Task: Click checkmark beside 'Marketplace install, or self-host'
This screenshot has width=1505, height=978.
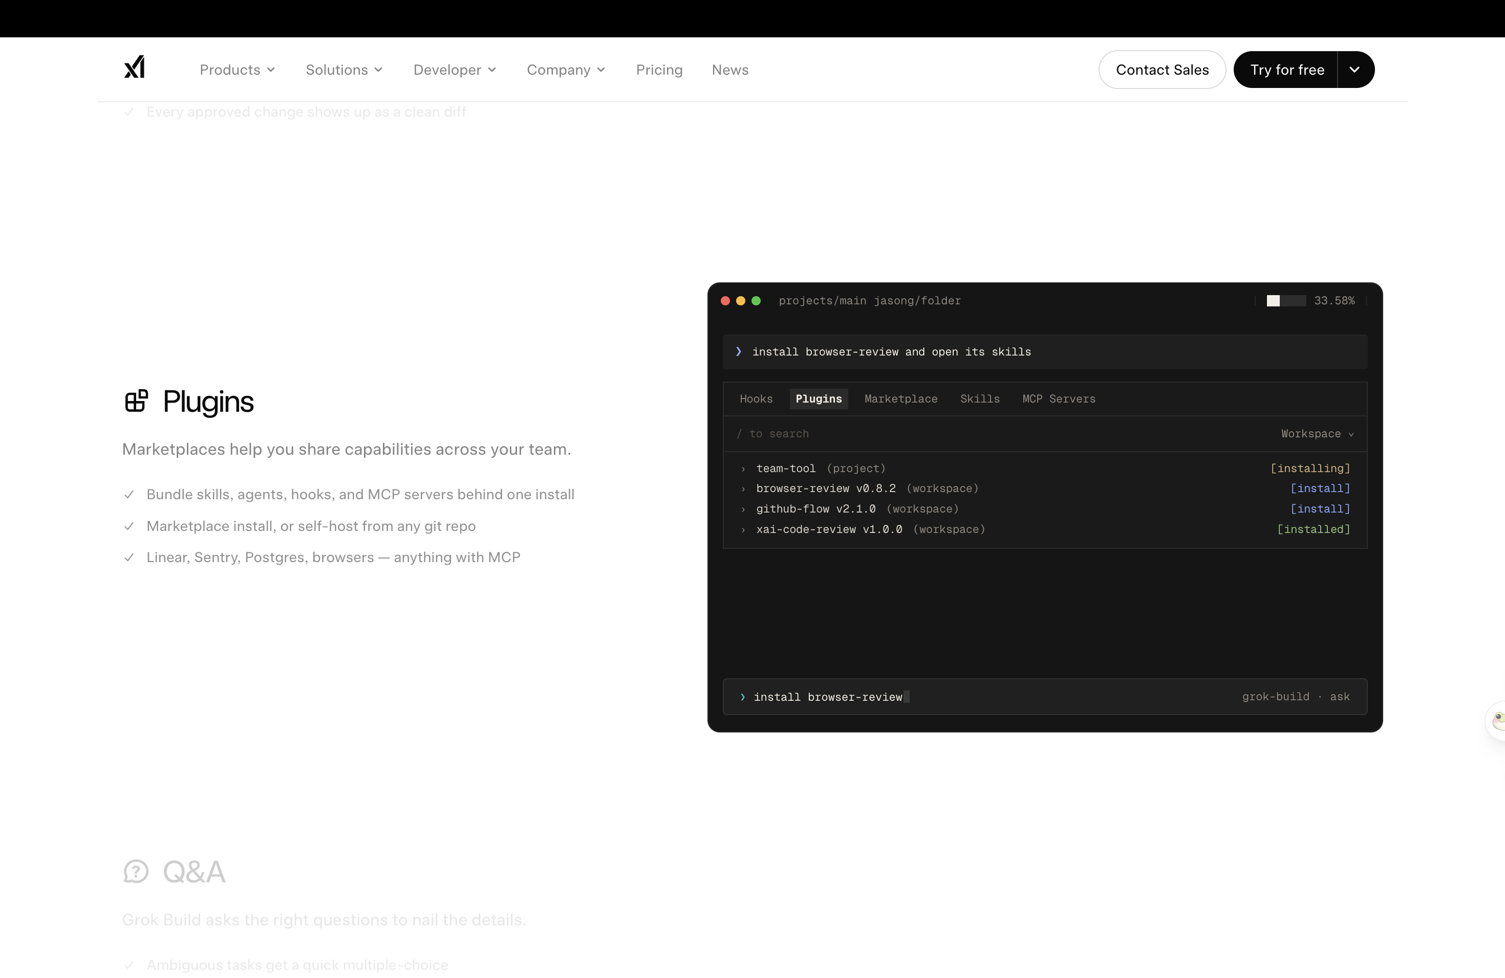Action: click(129, 526)
